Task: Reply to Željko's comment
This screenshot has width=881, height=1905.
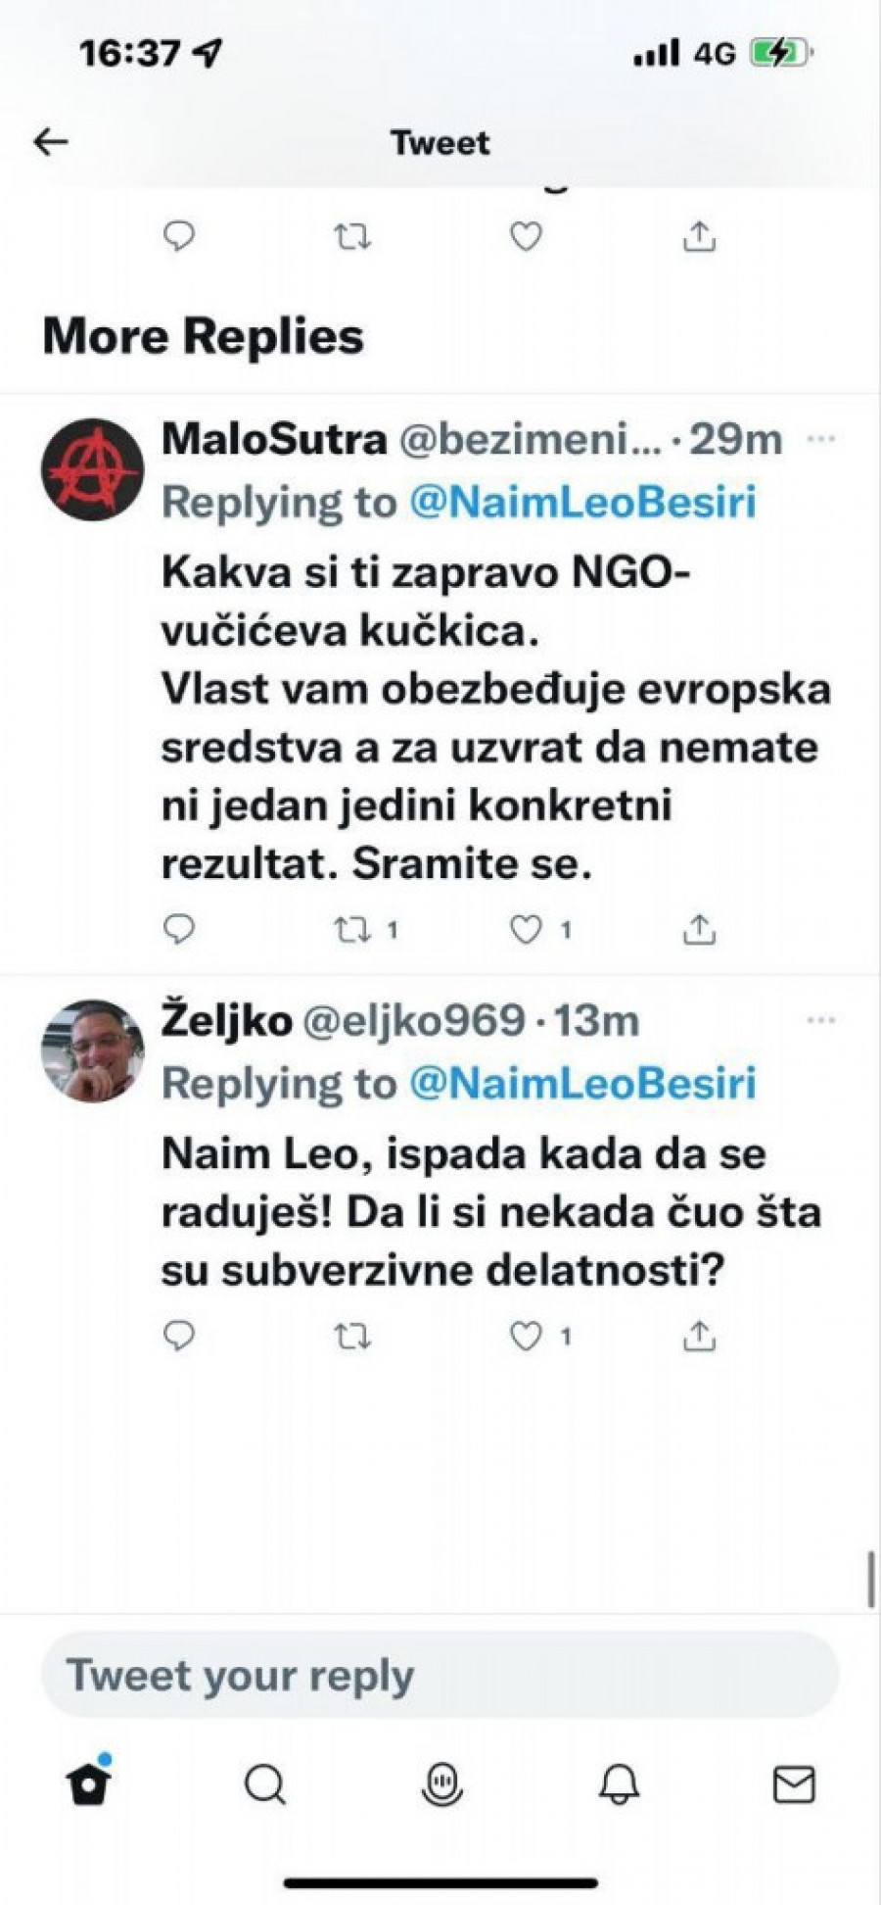Action: point(179,1336)
